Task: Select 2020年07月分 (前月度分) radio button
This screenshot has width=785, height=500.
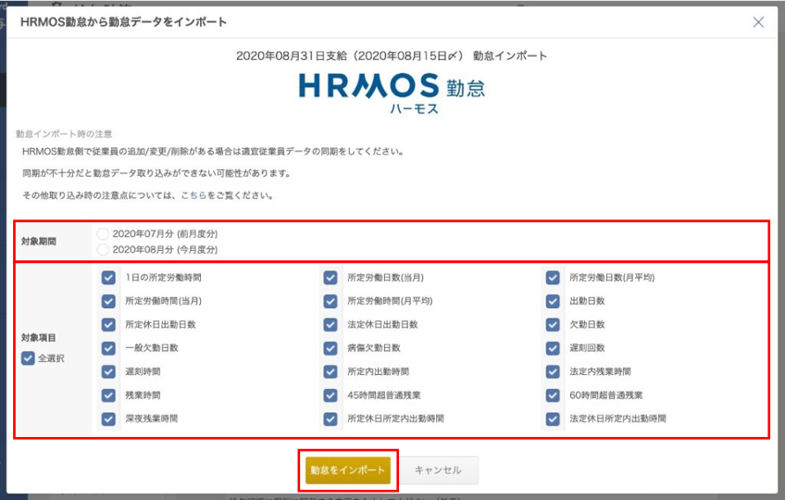Action: coord(103,234)
